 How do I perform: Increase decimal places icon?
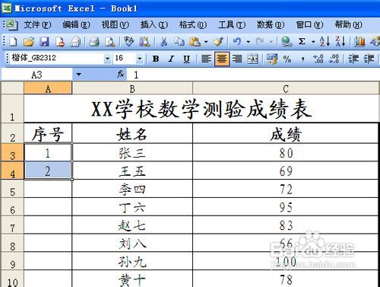(318, 59)
